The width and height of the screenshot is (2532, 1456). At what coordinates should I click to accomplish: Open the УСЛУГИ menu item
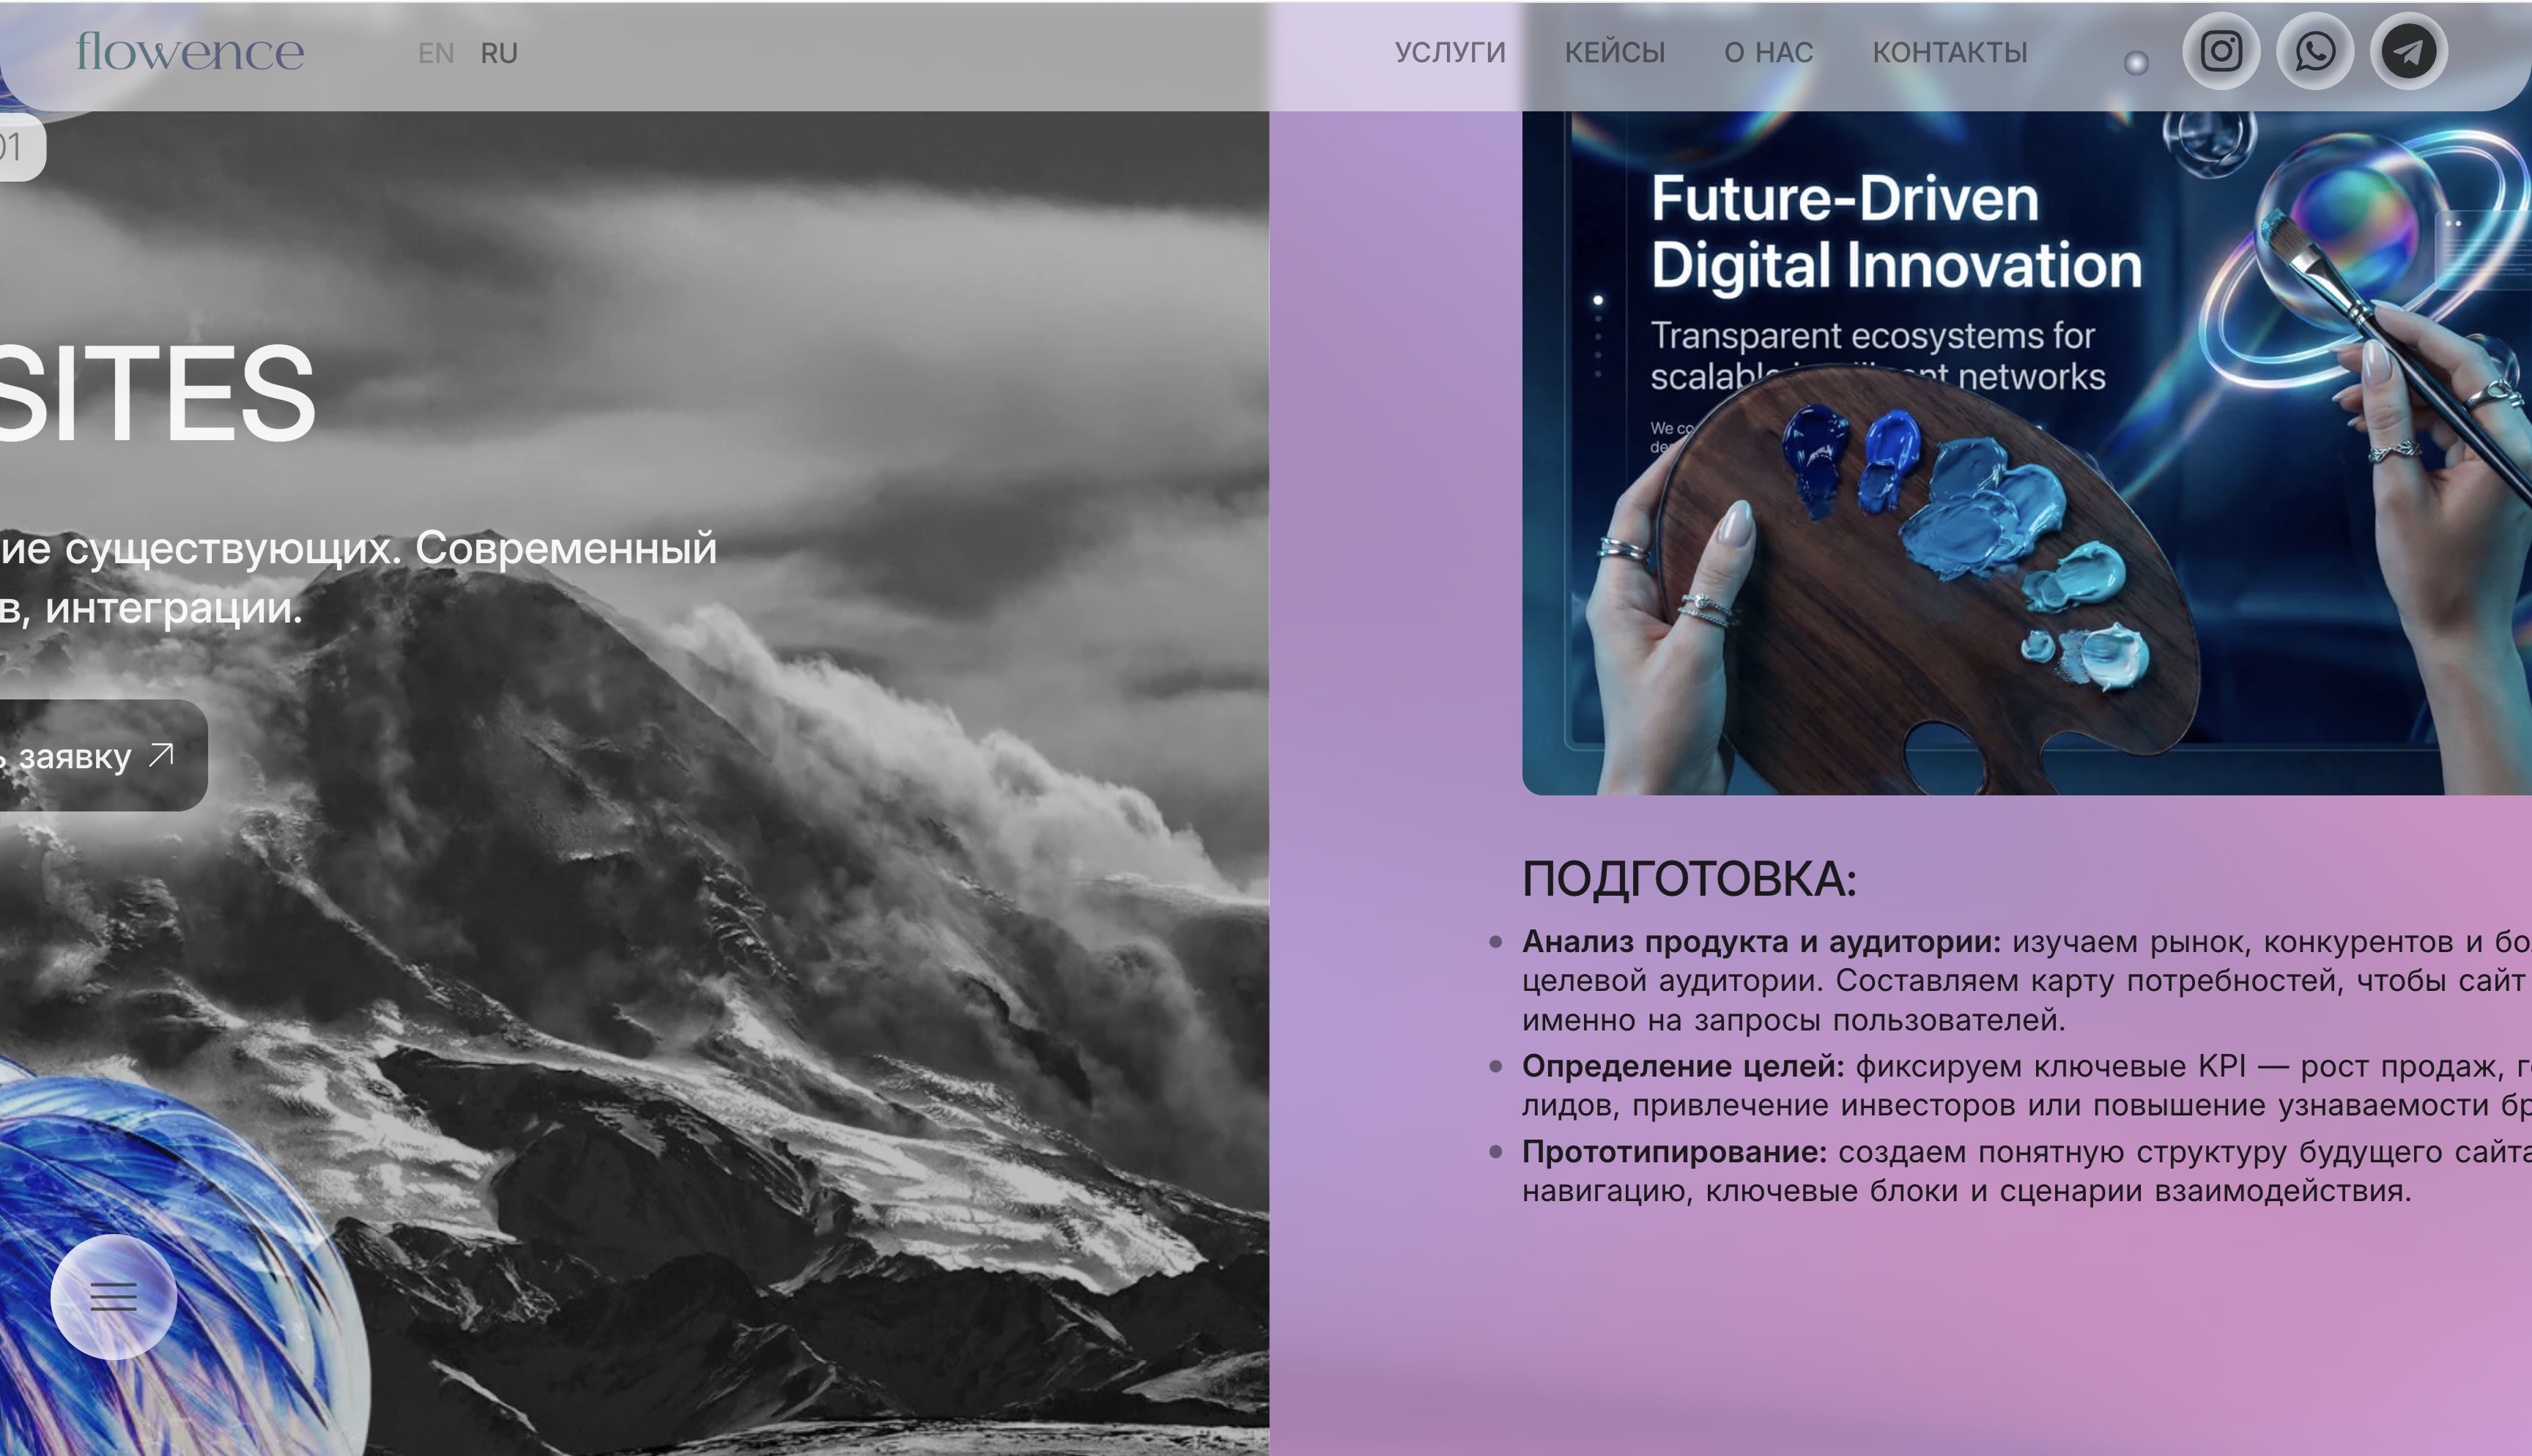pos(1450,52)
